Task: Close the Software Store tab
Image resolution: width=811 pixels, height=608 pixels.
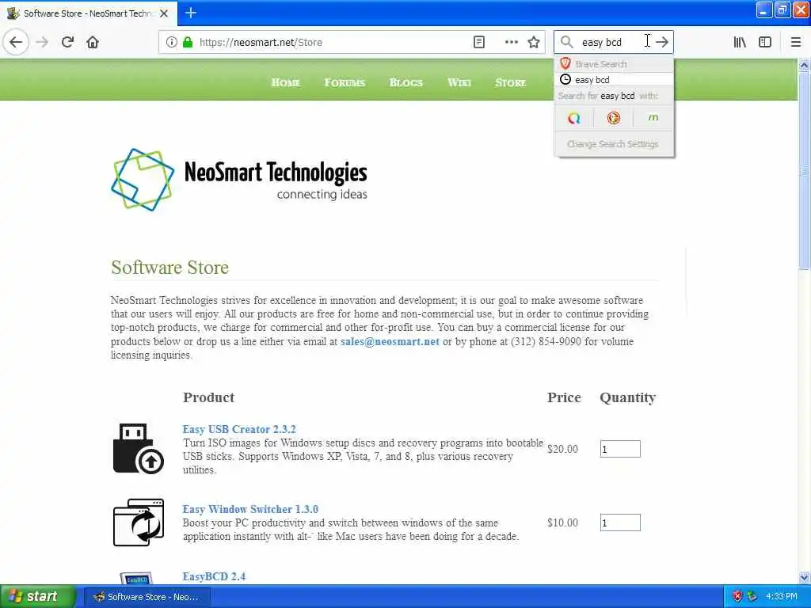Action: pyautogui.click(x=164, y=13)
